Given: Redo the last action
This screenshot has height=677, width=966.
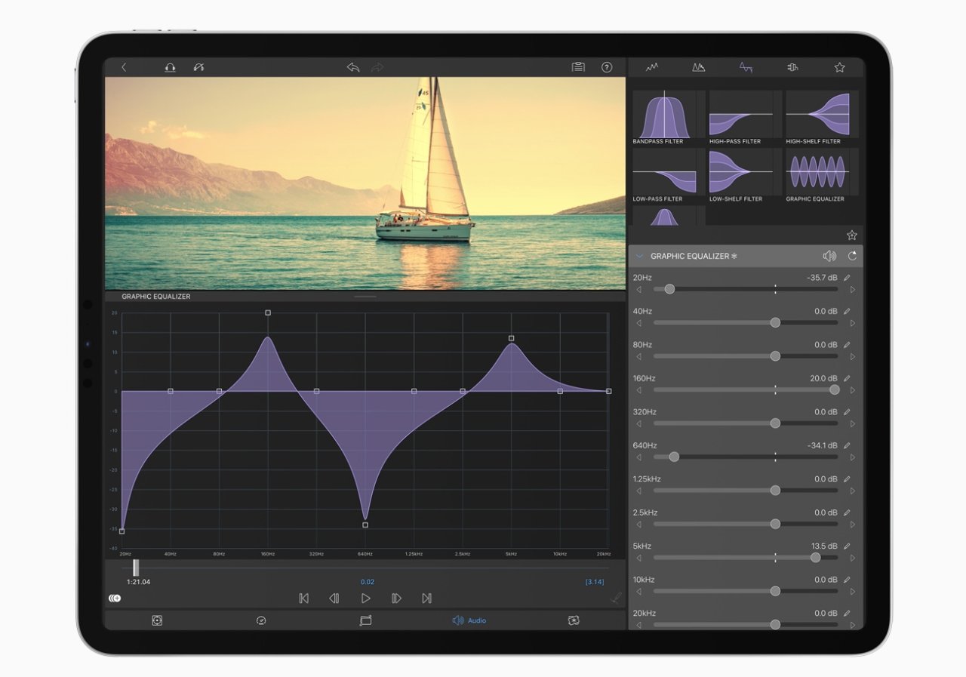Looking at the screenshot, I should pyautogui.click(x=377, y=67).
